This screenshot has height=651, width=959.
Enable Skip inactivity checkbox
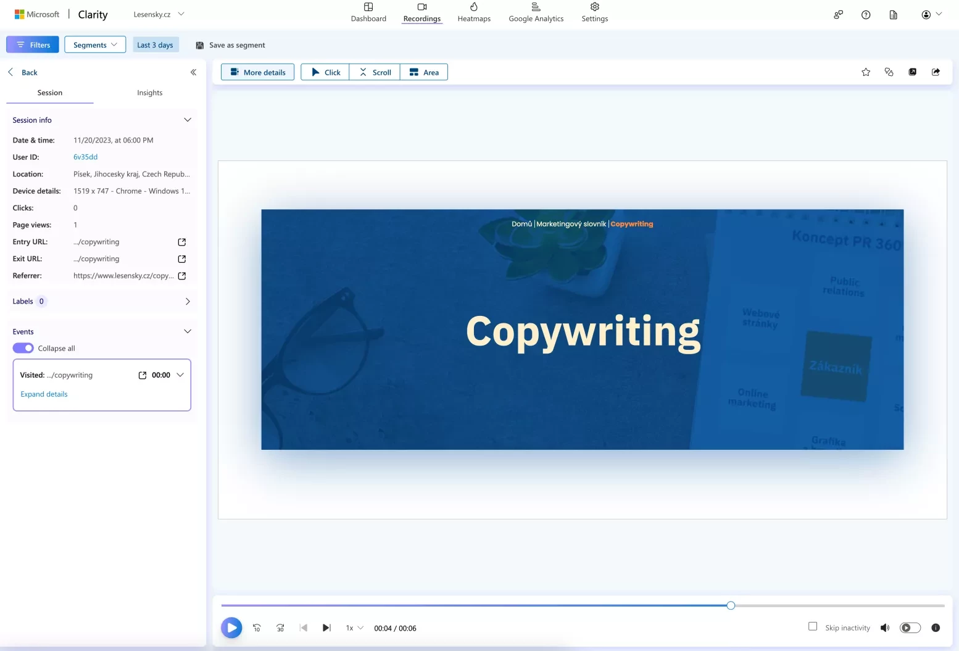pyautogui.click(x=813, y=626)
